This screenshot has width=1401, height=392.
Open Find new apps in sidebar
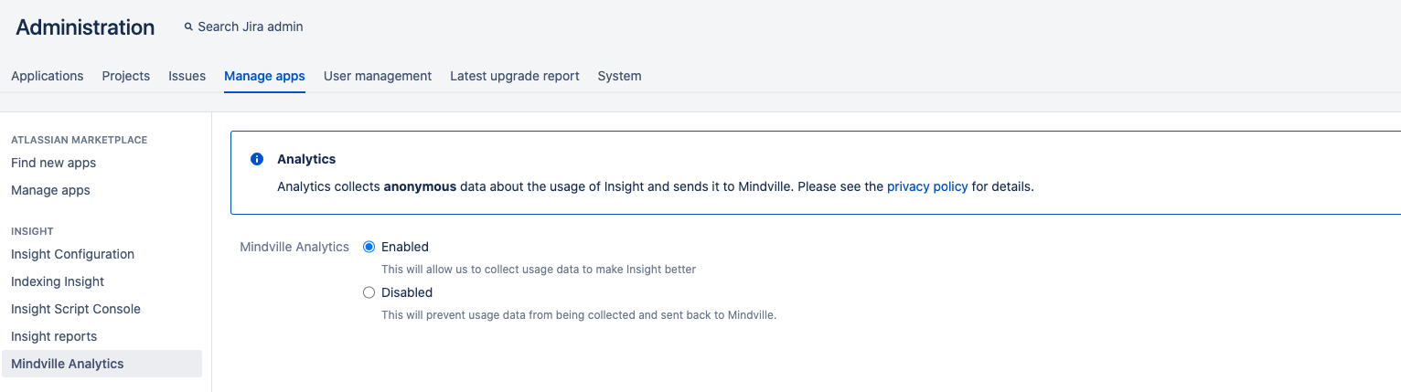click(53, 163)
